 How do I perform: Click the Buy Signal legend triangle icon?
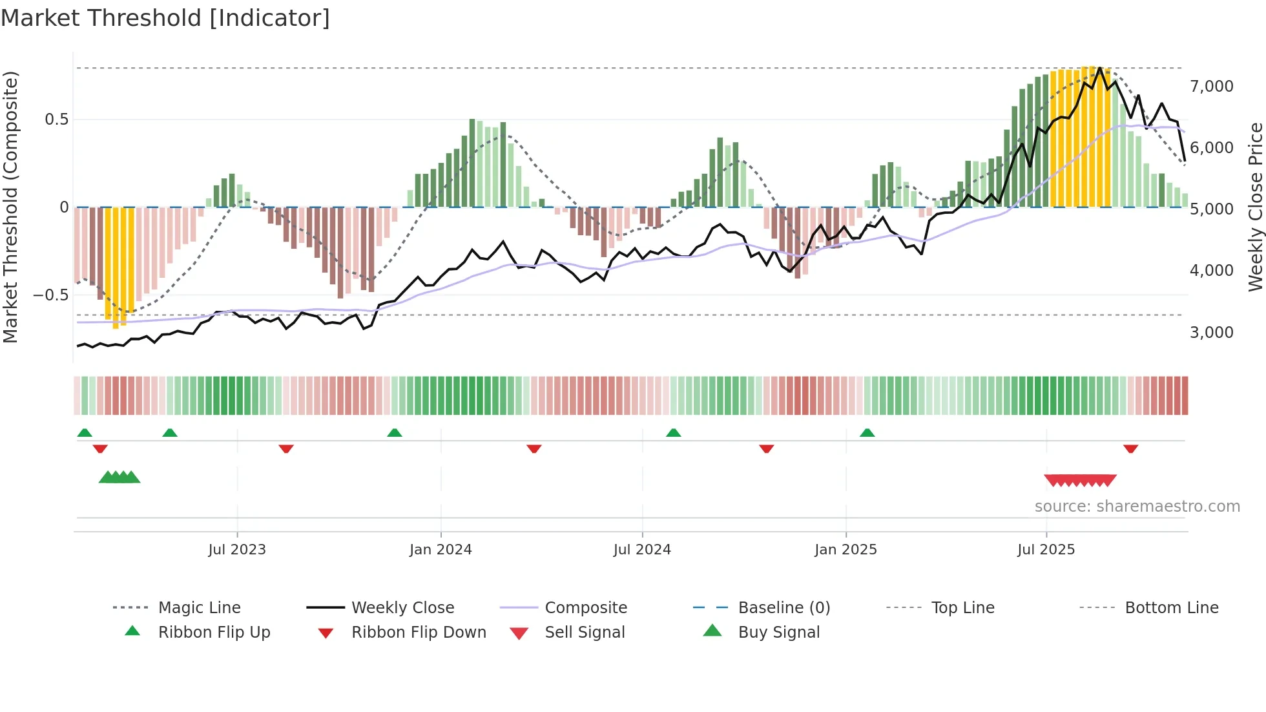(x=712, y=631)
